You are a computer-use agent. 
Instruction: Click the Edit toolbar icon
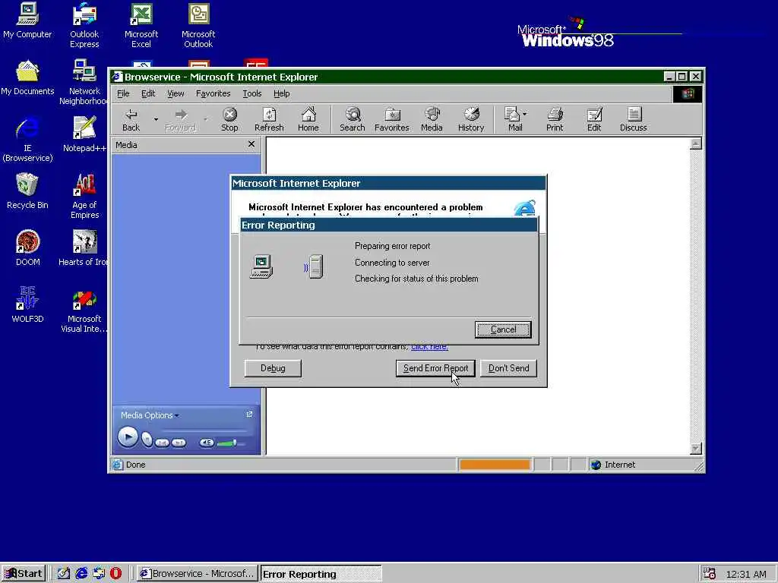pyautogui.click(x=594, y=120)
